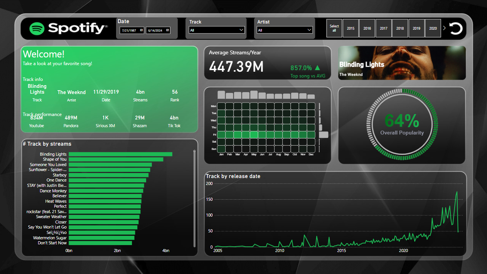Open the start date calendar picker icon
Image resolution: width=487 pixels, height=274 pixels.
[x=142, y=30]
